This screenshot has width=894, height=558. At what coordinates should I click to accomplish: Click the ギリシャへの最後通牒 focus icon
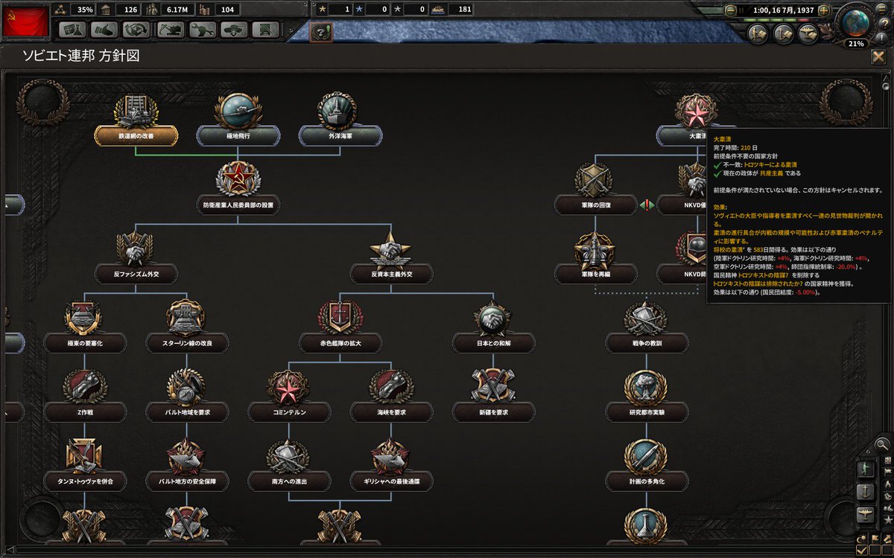(391, 455)
